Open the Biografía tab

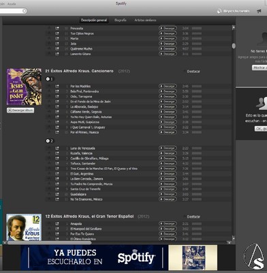pos(121,20)
